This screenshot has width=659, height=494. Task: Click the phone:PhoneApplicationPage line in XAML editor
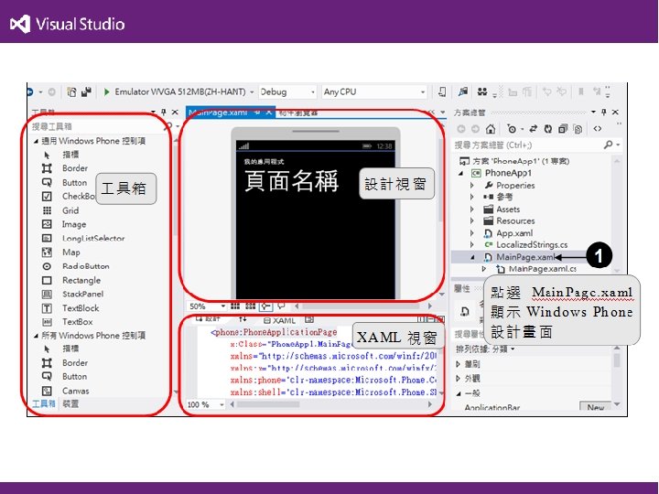[x=274, y=332]
